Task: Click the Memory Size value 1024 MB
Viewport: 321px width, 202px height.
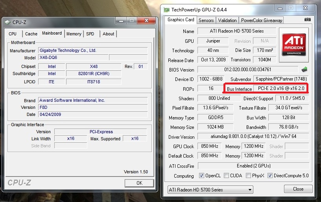Action: pyautogui.click(x=215, y=127)
